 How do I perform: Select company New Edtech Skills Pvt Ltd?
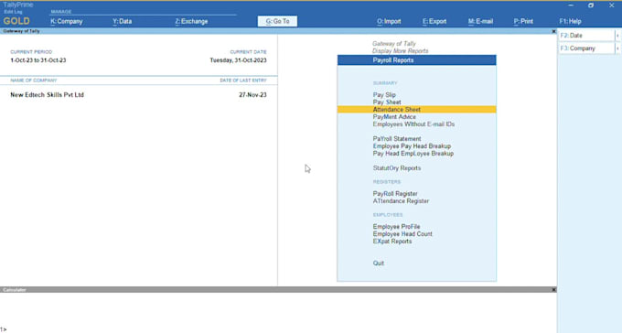click(x=47, y=95)
